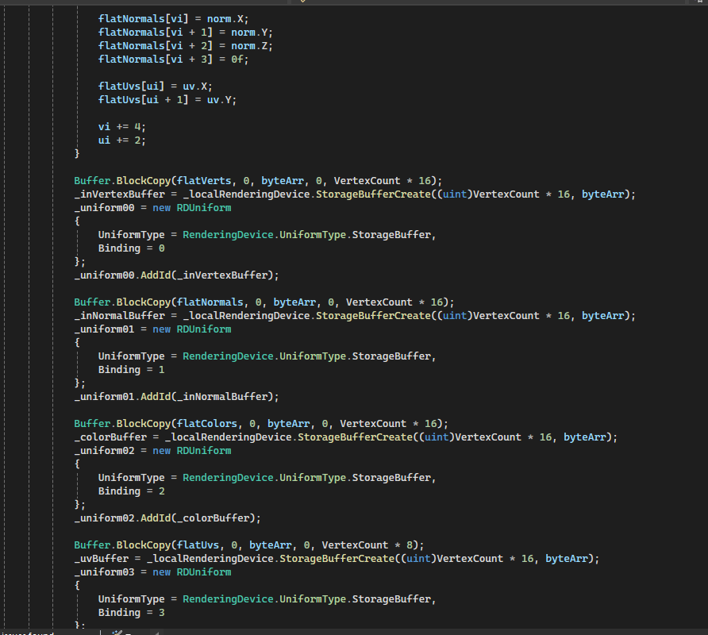Click uv.X in the flatUvs assignment
Screen dimensions: 708x635
(x=194, y=87)
